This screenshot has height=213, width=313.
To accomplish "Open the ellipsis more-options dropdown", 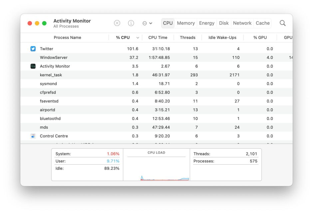I will pyautogui.click(x=147, y=23).
